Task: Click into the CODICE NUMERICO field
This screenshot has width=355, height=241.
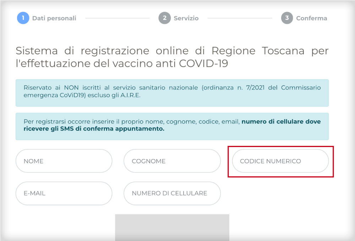Action: [280, 161]
